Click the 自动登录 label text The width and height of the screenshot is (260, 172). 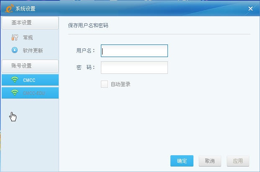[x=121, y=84]
